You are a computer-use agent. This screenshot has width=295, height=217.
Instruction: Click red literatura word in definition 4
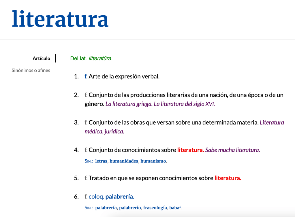(190, 150)
